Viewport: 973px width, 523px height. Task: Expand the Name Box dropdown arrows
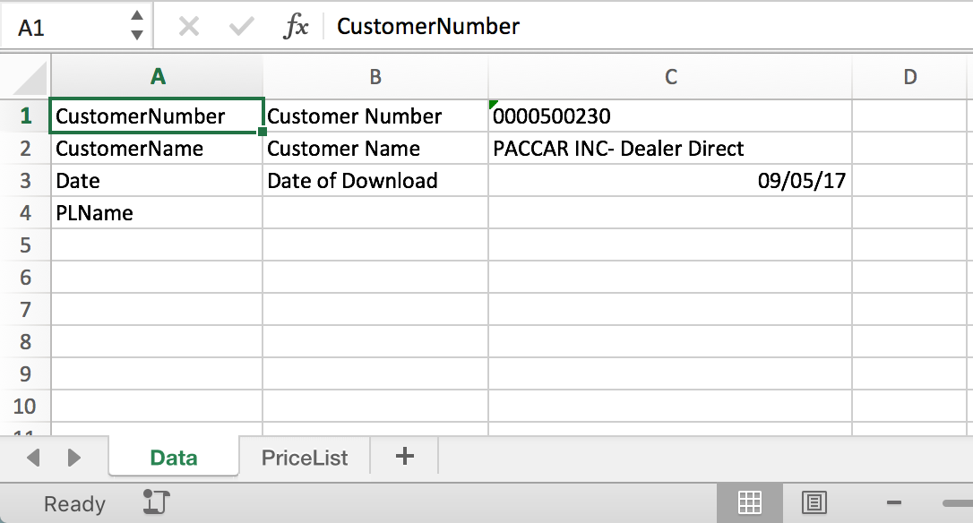coord(136,26)
